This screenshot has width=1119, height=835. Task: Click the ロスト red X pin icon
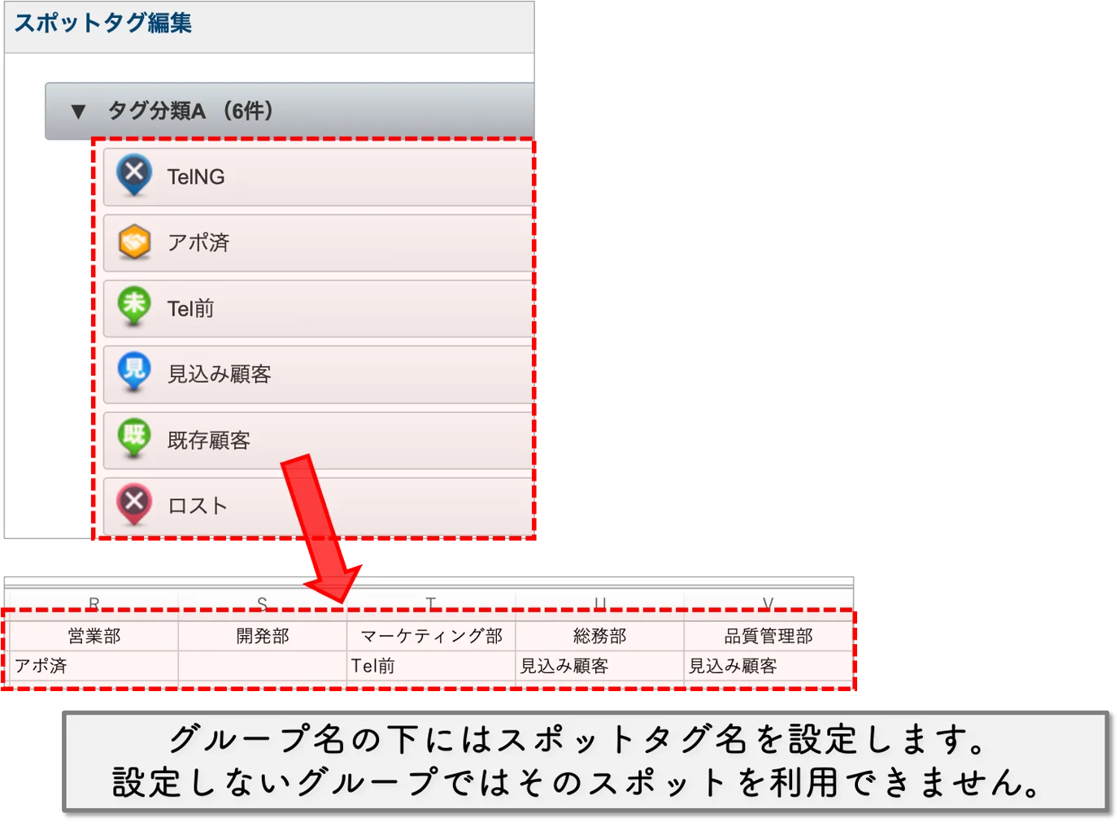coord(134,504)
